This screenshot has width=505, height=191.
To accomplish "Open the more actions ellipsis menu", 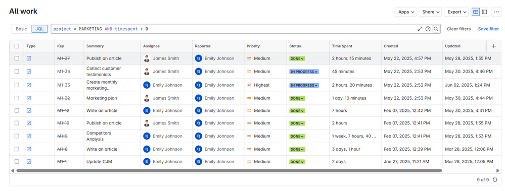I will pyautogui.click(x=496, y=12).
